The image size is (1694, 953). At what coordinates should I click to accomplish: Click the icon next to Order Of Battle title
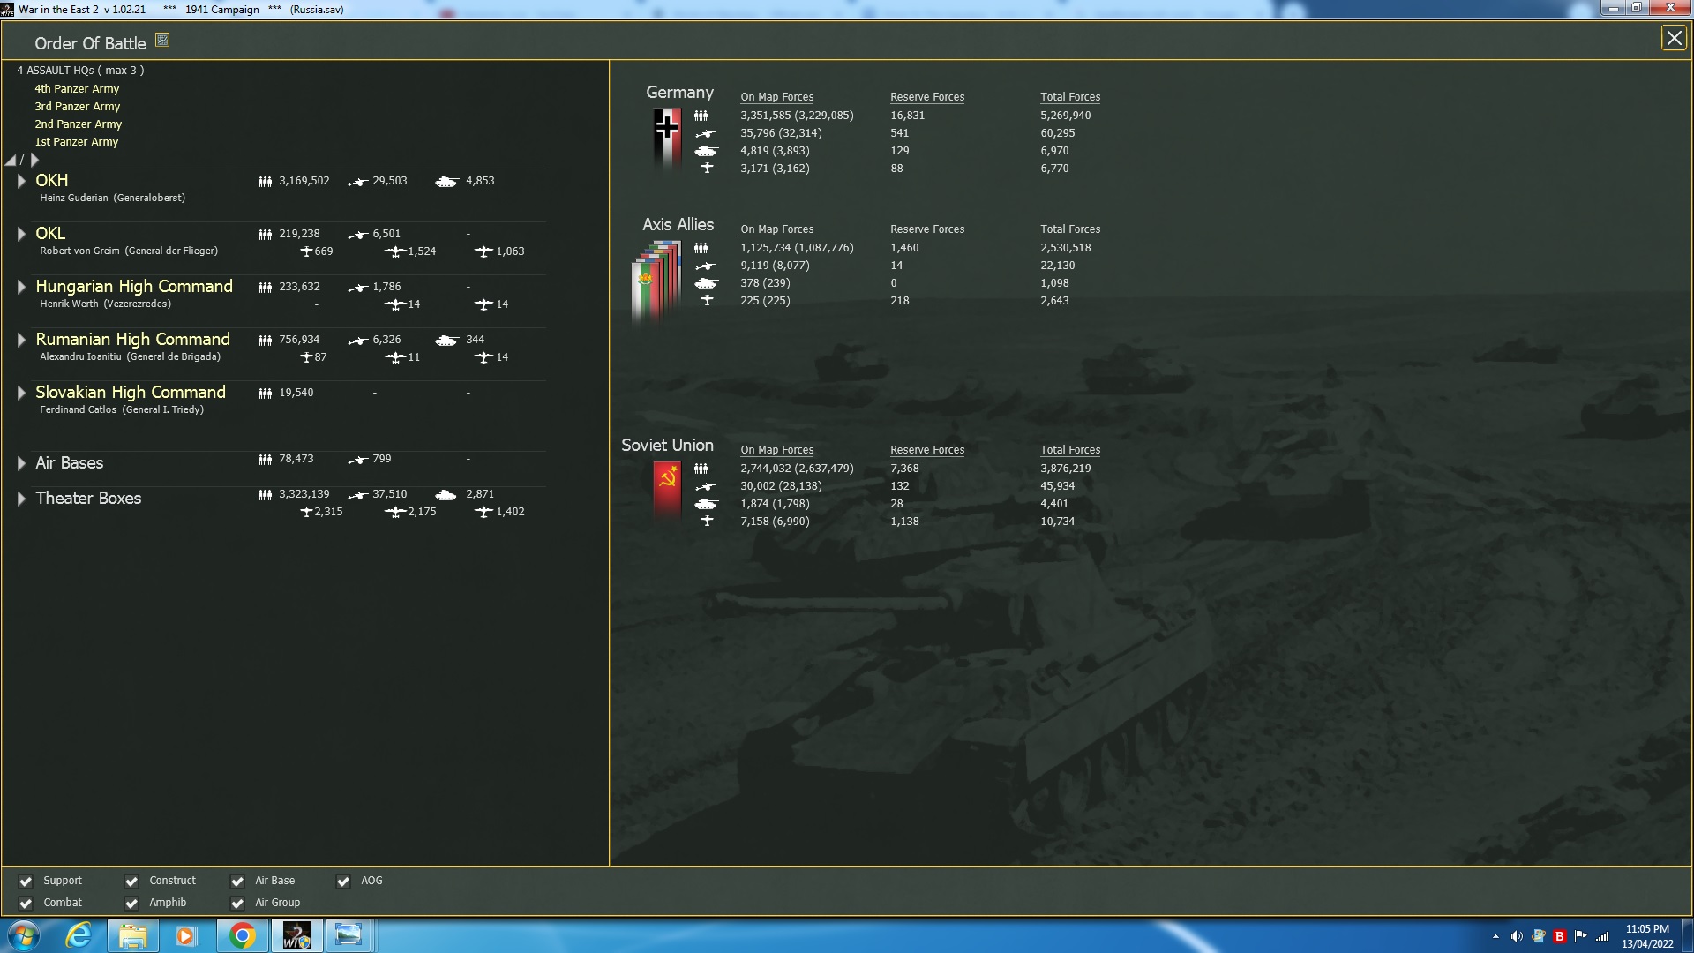pos(162,40)
